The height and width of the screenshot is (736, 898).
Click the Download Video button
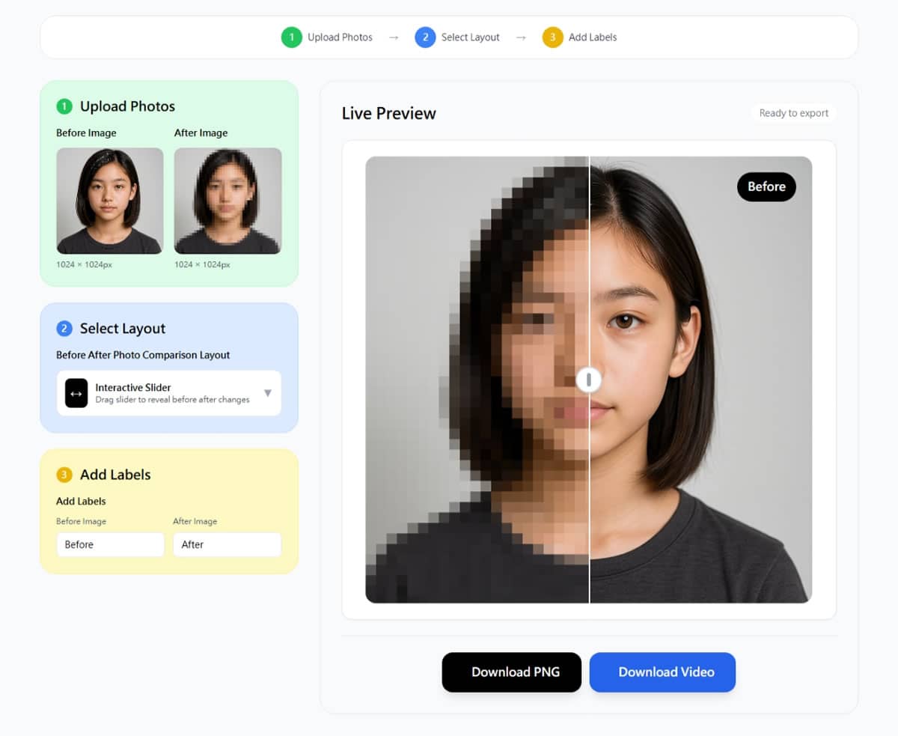[x=662, y=672]
